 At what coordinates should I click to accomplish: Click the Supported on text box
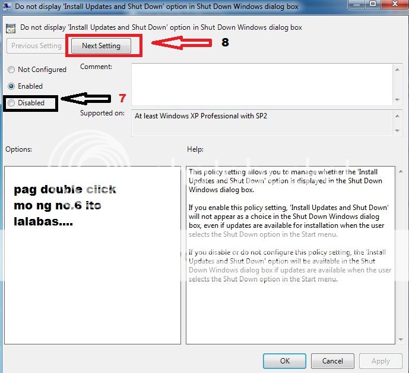(261, 123)
